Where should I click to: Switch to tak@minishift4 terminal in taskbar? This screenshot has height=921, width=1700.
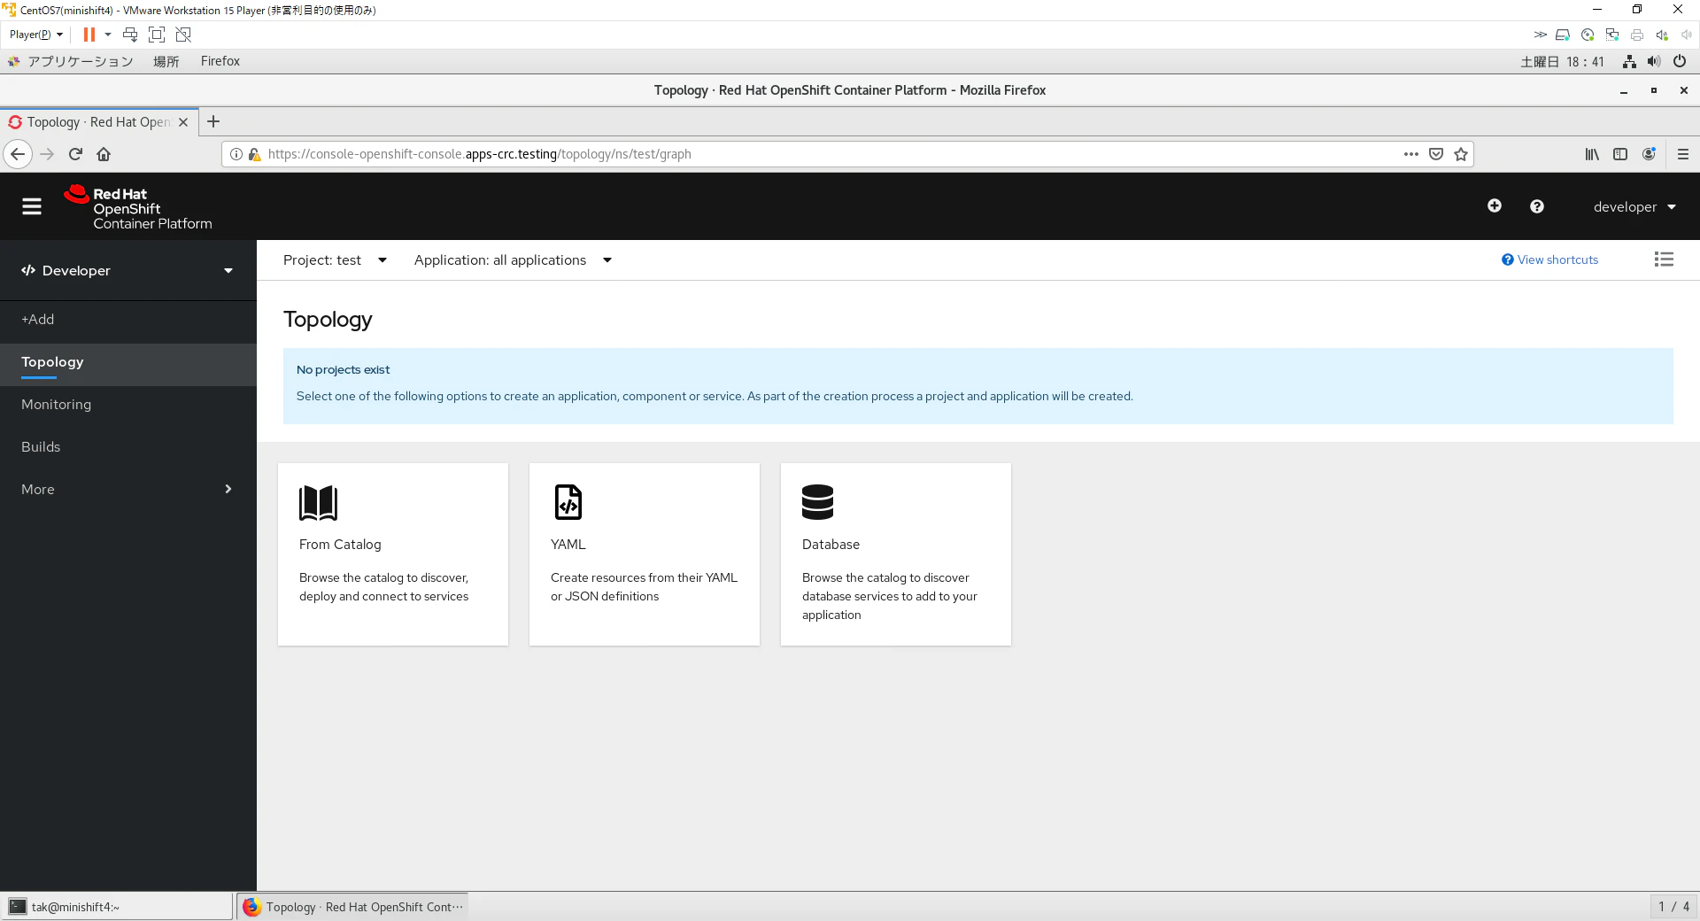pos(117,907)
